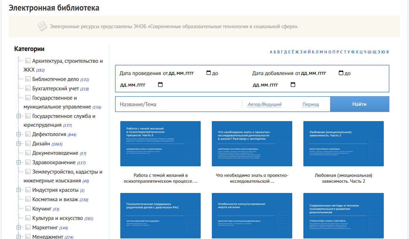Click the Дата проведения от date field
409x239 pixels.
click(190, 73)
